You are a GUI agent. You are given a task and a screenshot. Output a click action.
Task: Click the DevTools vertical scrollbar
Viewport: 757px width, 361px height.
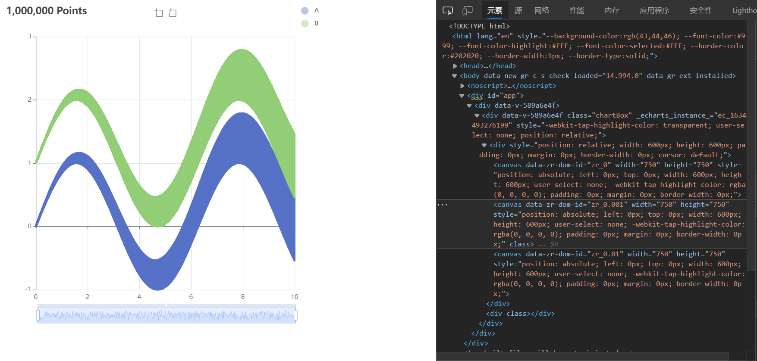751,145
